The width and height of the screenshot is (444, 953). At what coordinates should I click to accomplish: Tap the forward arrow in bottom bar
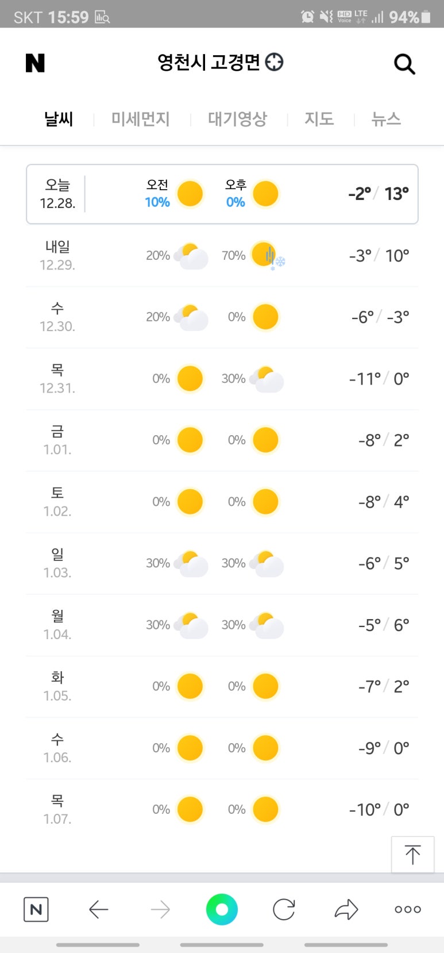[160, 909]
